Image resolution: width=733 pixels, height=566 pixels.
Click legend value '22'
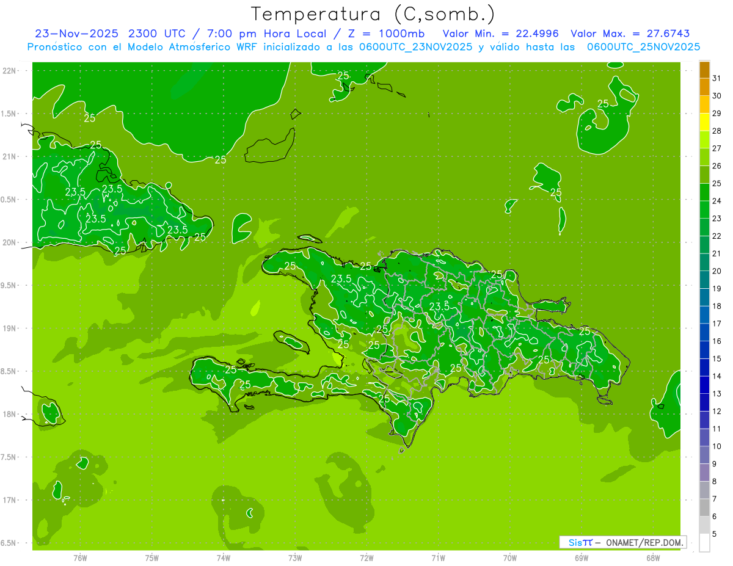[x=717, y=236]
